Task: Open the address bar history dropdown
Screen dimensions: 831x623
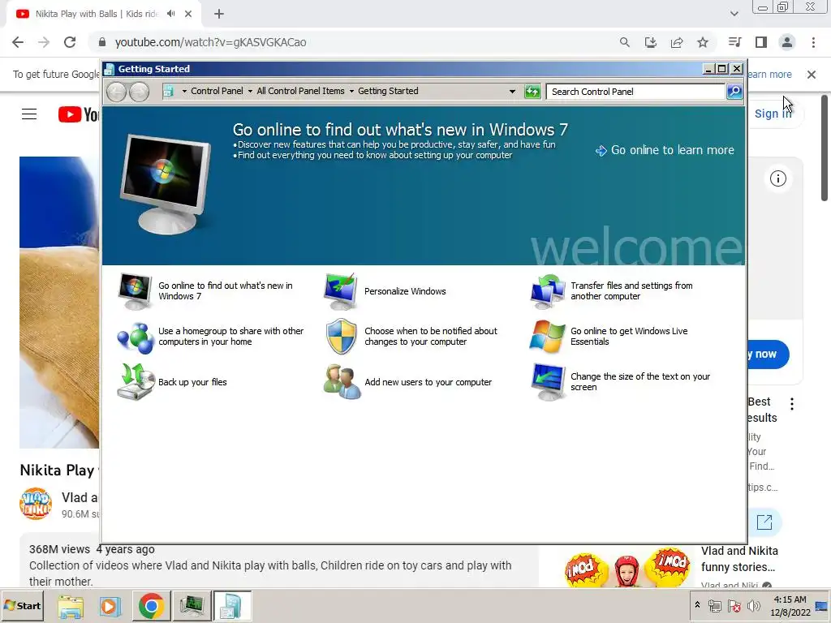Action: [512, 91]
